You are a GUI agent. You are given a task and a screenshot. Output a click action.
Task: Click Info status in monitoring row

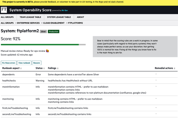tap(38, 99)
